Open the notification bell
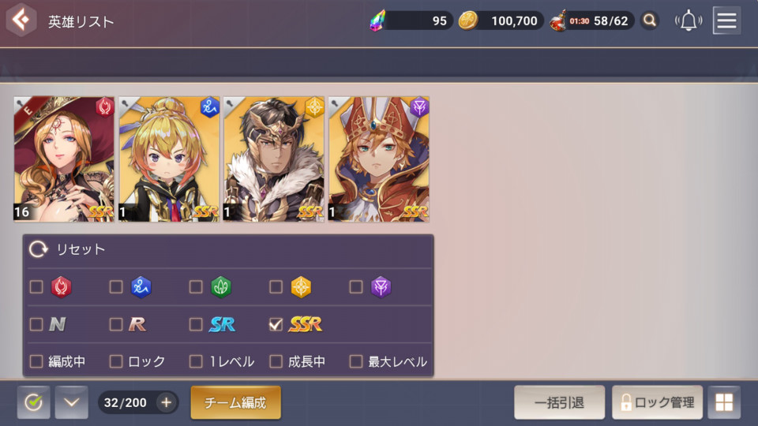 [x=689, y=21]
